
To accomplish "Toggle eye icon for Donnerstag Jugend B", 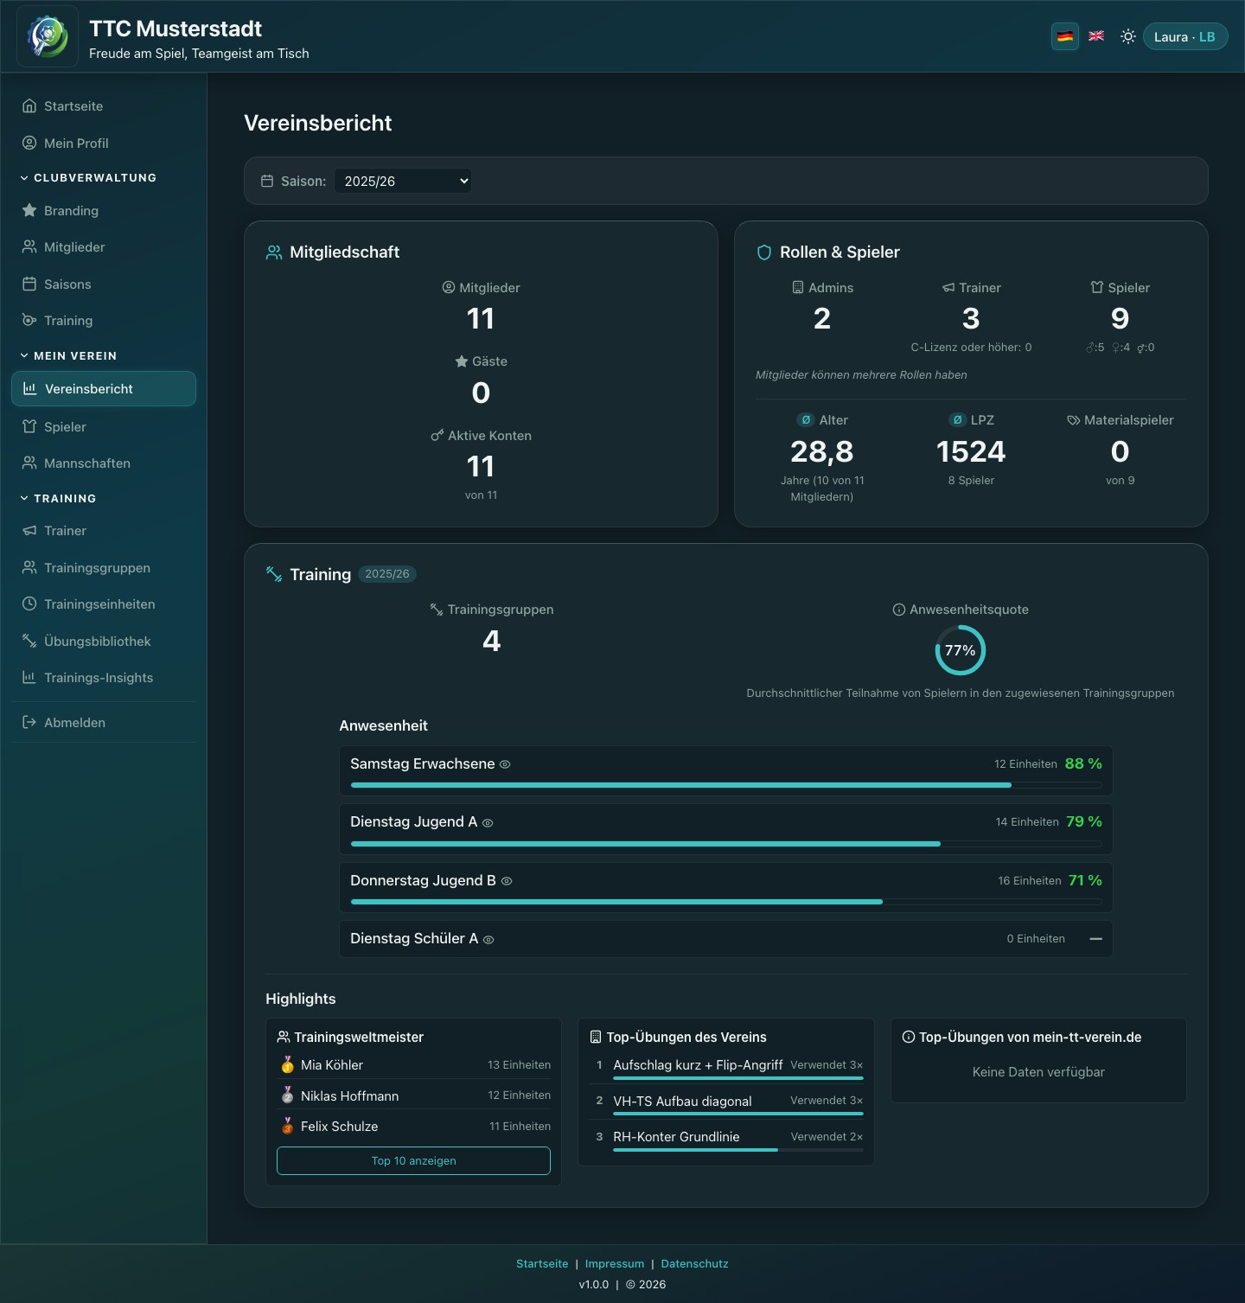I will 508,881.
